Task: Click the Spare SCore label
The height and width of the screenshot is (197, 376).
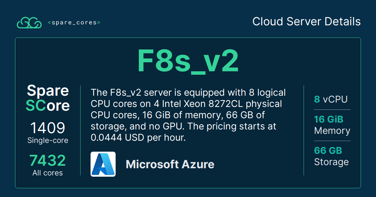Action: (x=48, y=98)
